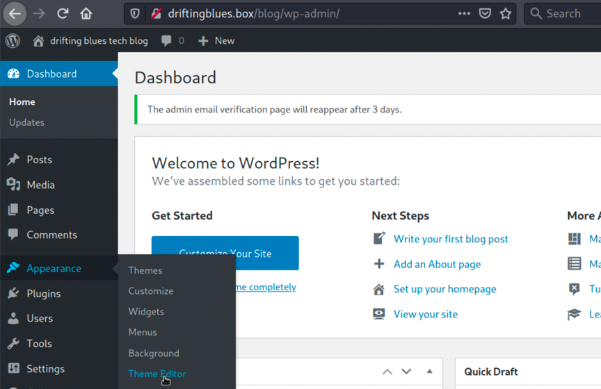
Task: Select Dashboard in the sidebar
Action: [59, 74]
